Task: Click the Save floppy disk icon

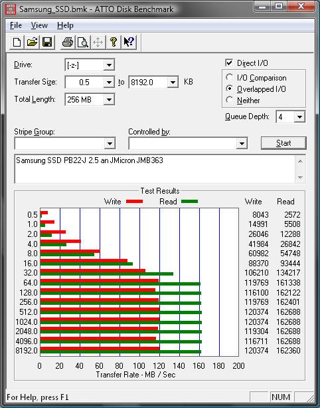Action: click(x=47, y=42)
